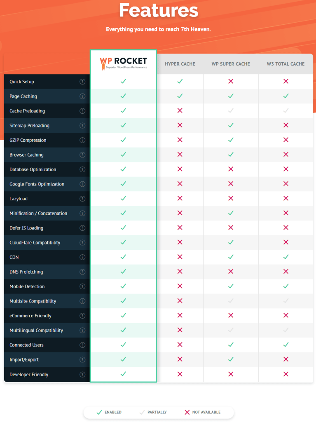Click the Minification / Concatenation feature label
Image resolution: width=316 pixels, height=422 pixels.
click(38, 213)
